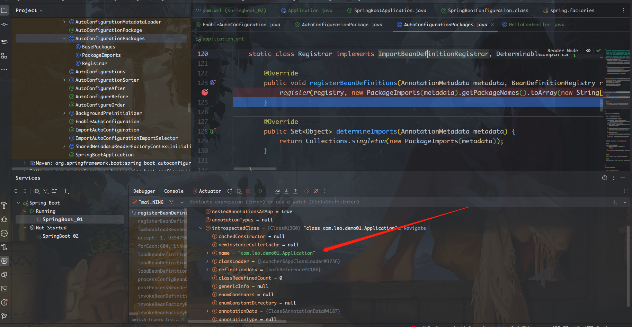Open the Commit tool window icon

tap(4, 24)
